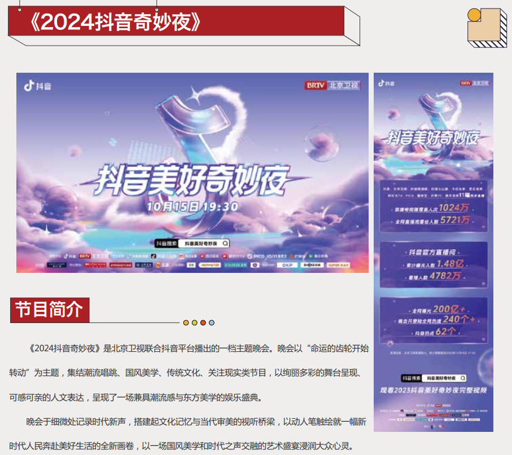The height and width of the screenshot is (455, 512).
Task: Click the 62个 figure on the tall poster
Action: [x=445, y=332]
